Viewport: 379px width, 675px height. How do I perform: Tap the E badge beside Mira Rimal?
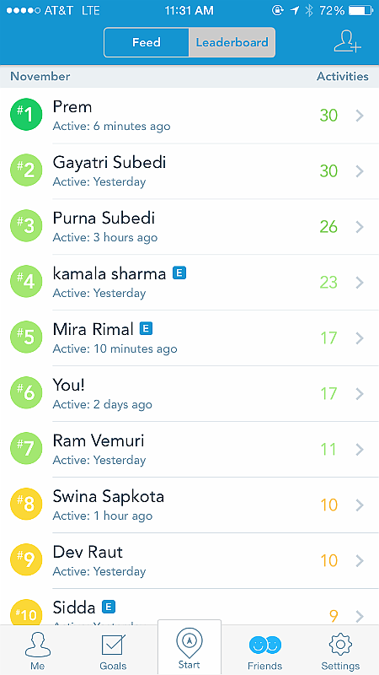146,329
